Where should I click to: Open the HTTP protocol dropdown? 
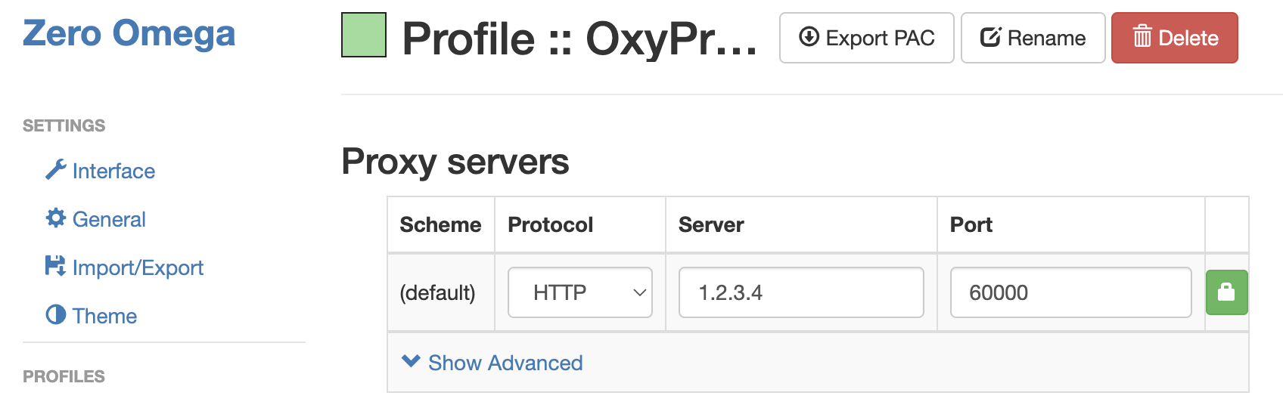click(x=579, y=292)
